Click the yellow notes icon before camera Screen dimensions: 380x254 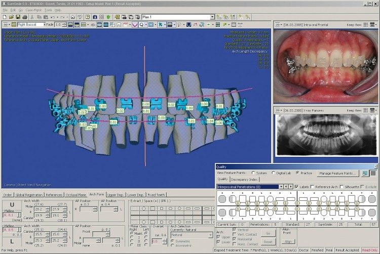click(118, 17)
